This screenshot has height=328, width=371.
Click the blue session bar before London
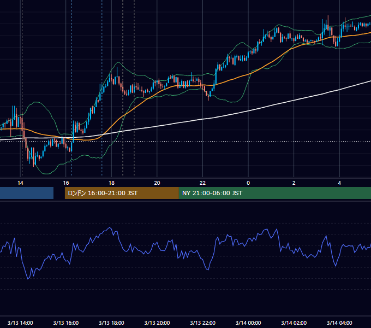pos(27,193)
